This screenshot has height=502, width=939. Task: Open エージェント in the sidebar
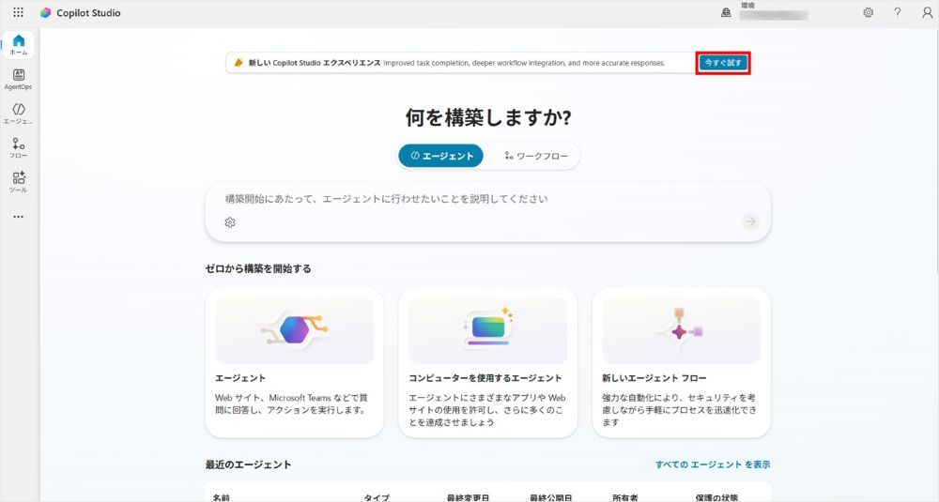pyautogui.click(x=19, y=114)
